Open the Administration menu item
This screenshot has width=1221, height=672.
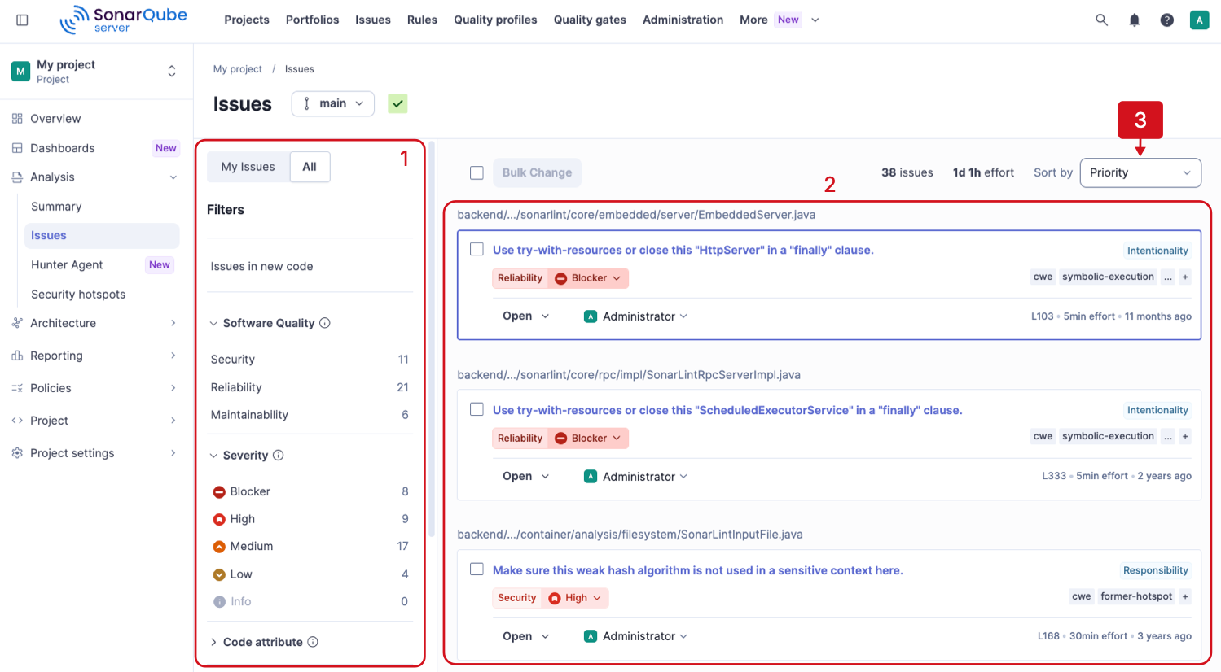click(683, 20)
